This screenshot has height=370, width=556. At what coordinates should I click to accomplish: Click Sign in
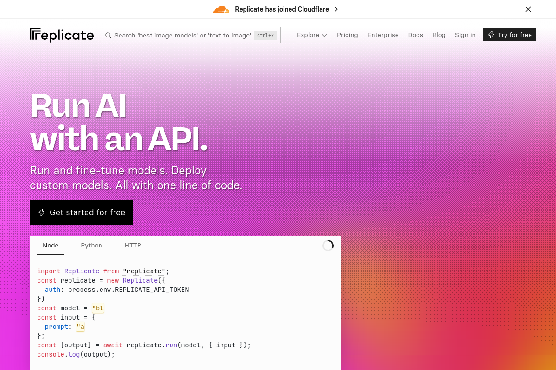465,35
